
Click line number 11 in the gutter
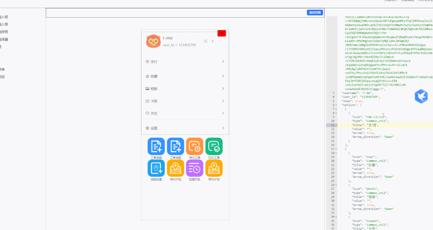[333, 125]
